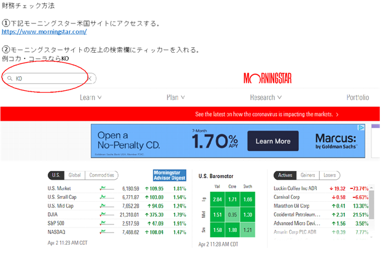Click the NASDAQ sparkline chart
The image size is (383, 265).
click(107, 232)
